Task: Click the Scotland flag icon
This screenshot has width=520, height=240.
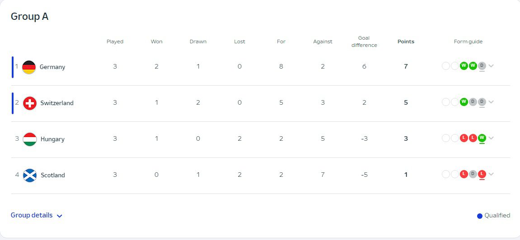Action: coord(30,175)
